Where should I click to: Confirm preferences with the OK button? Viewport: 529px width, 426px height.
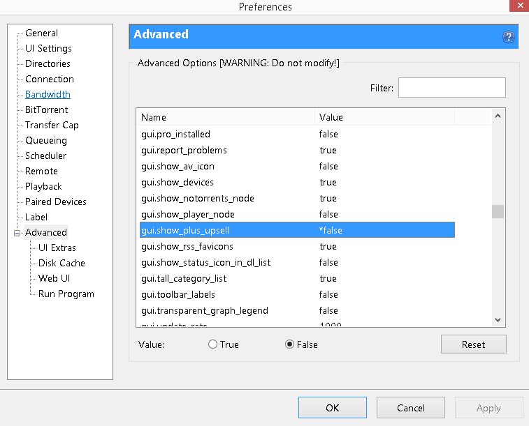pos(332,408)
